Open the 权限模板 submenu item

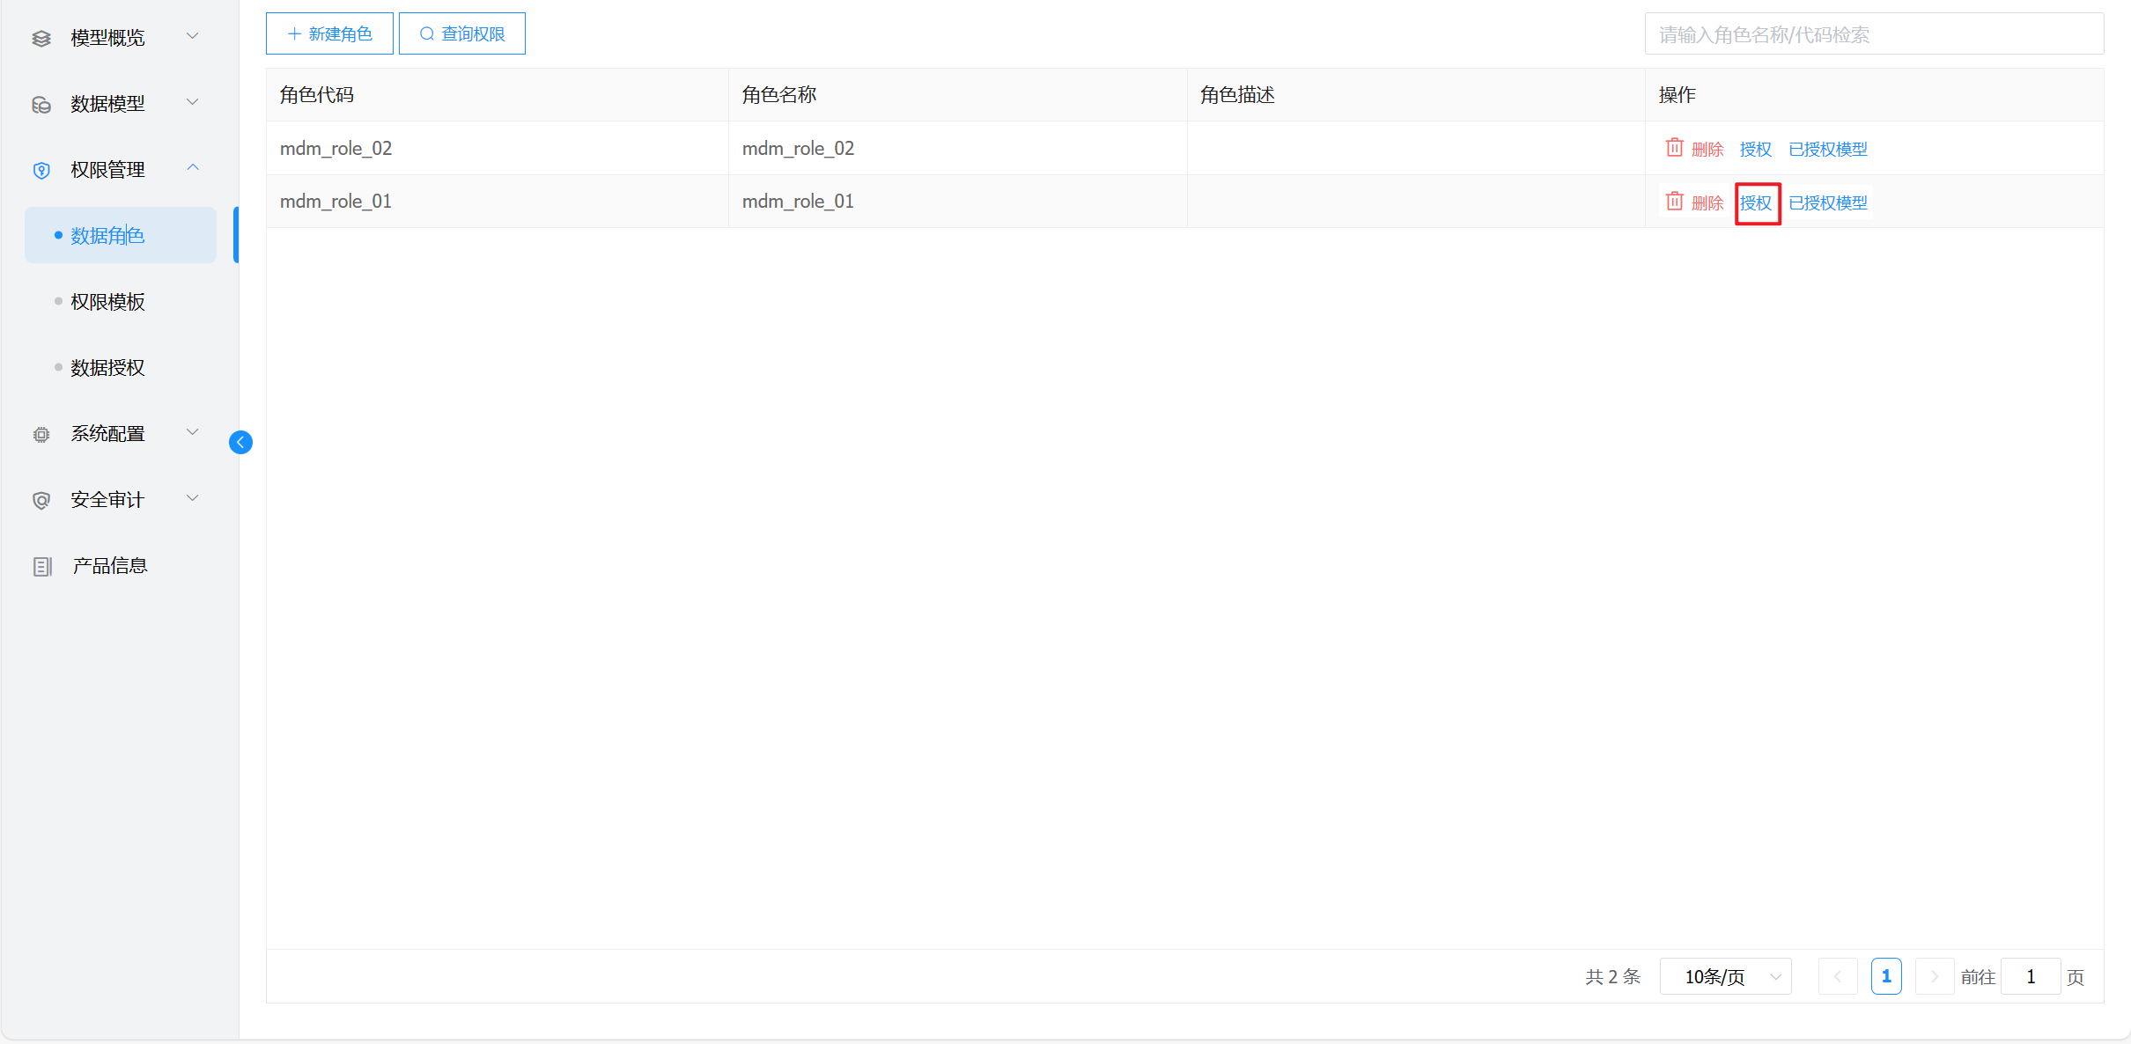click(x=107, y=302)
